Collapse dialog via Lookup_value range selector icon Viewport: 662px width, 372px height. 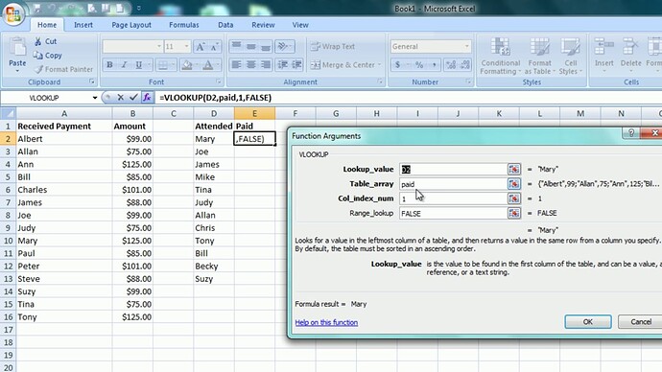click(514, 169)
